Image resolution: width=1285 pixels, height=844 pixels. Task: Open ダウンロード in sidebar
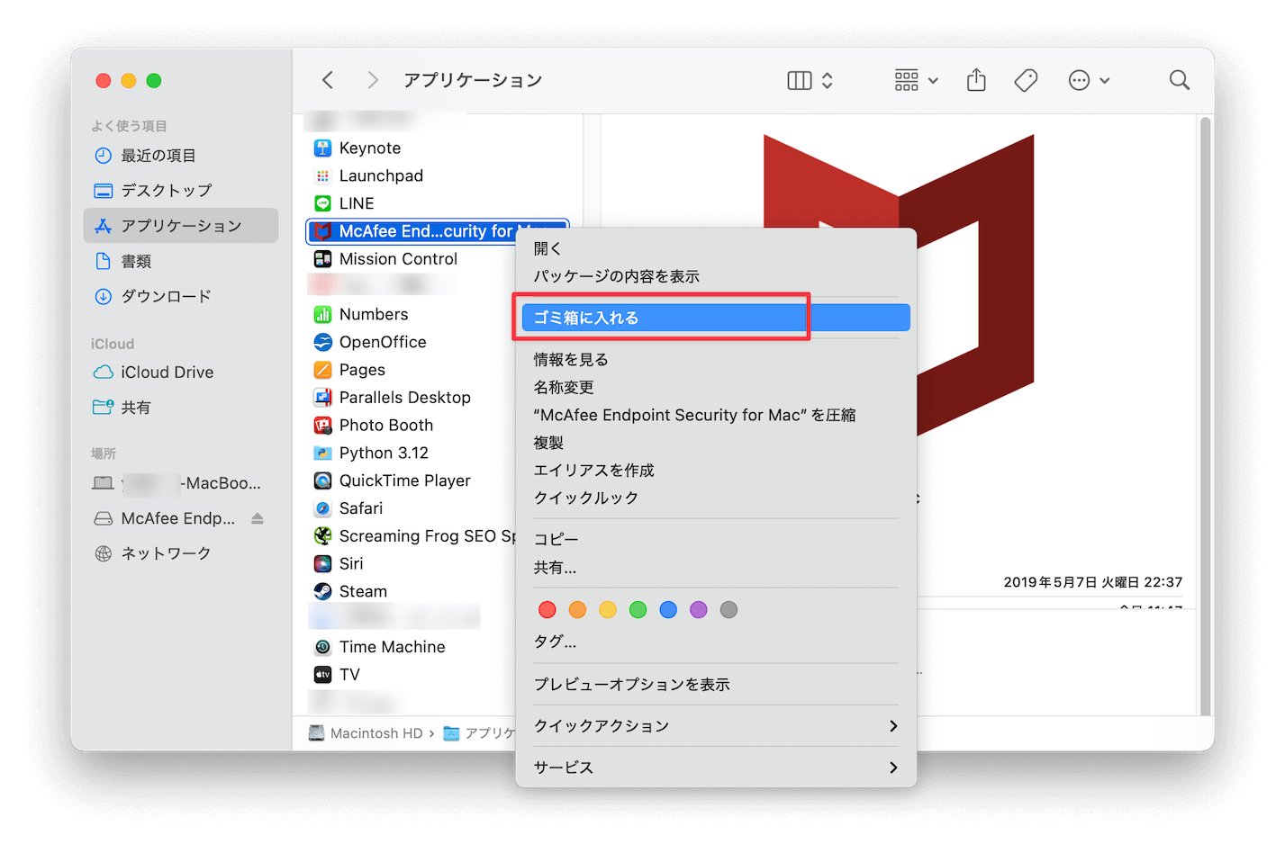coord(180,296)
